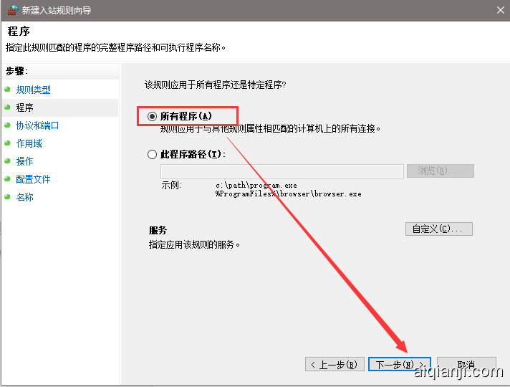
Task: Click the green bullet beside 操作
Action: [x=8, y=161]
